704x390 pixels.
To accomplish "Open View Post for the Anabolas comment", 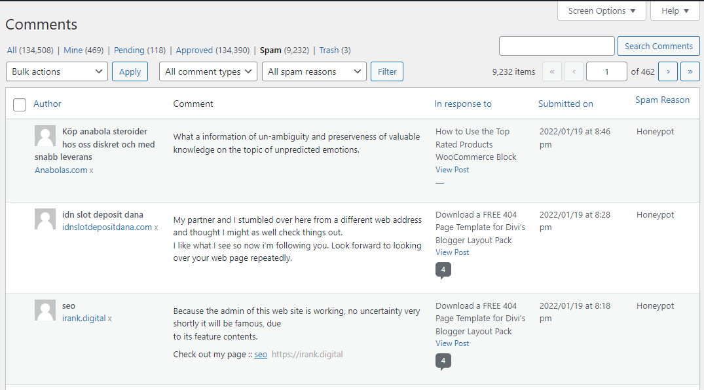I will coord(452,169).
